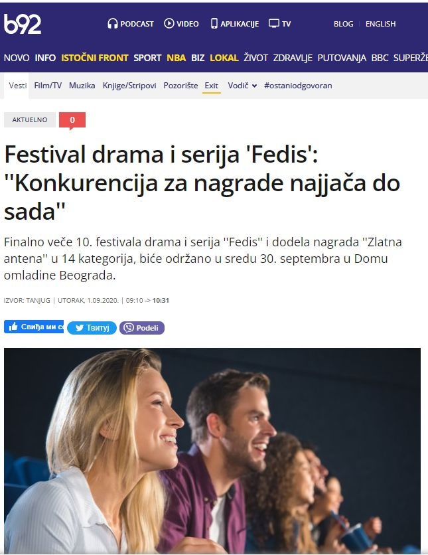428x555 pixels.
Task: Open the Video play icon
Action: (x=169, y=23)
